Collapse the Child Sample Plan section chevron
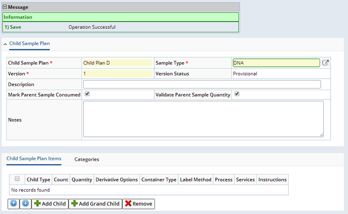This screenshot has height=214, width=348. (5, 44)
